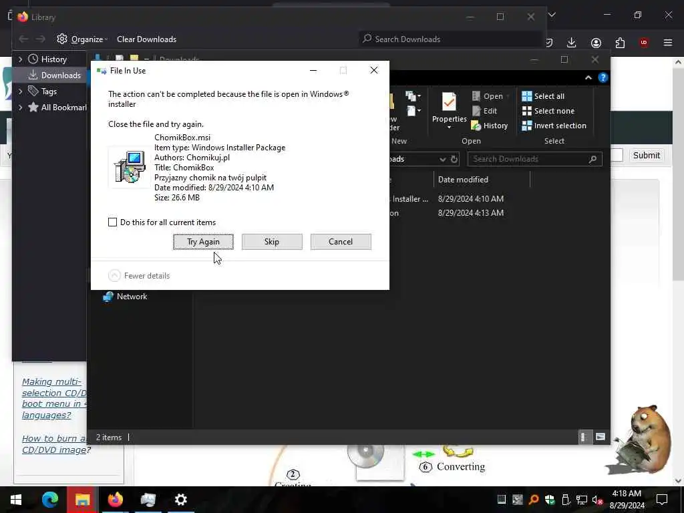
Task: Open the New item dropdown in ribbon
Action: 413,96
